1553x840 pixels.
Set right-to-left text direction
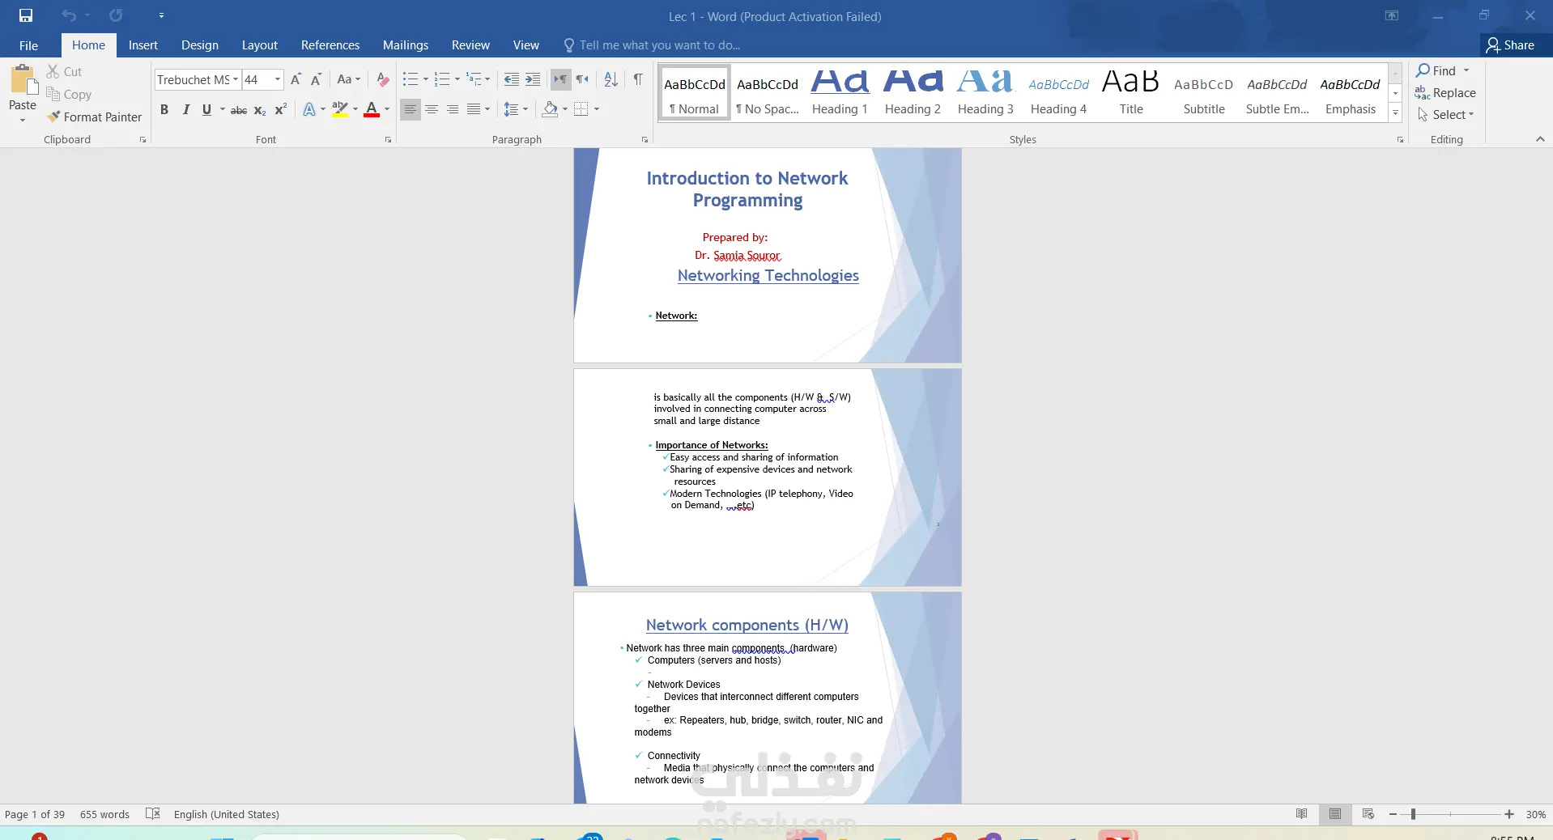(582, 79)
